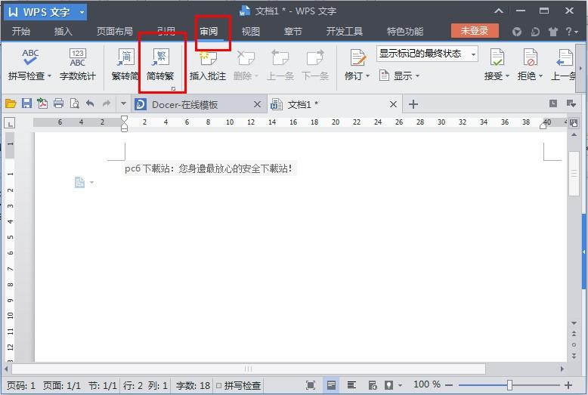Click 页码: 1 in status bar

pos(21,385)
